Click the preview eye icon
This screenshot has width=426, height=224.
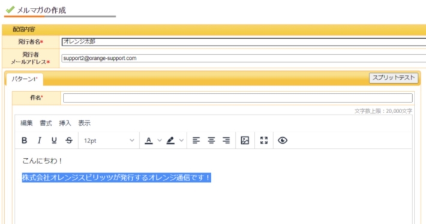point(283,140)
